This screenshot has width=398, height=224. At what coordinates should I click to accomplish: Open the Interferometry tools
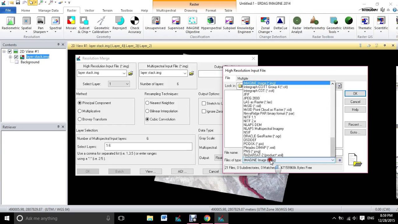[314, 24]
